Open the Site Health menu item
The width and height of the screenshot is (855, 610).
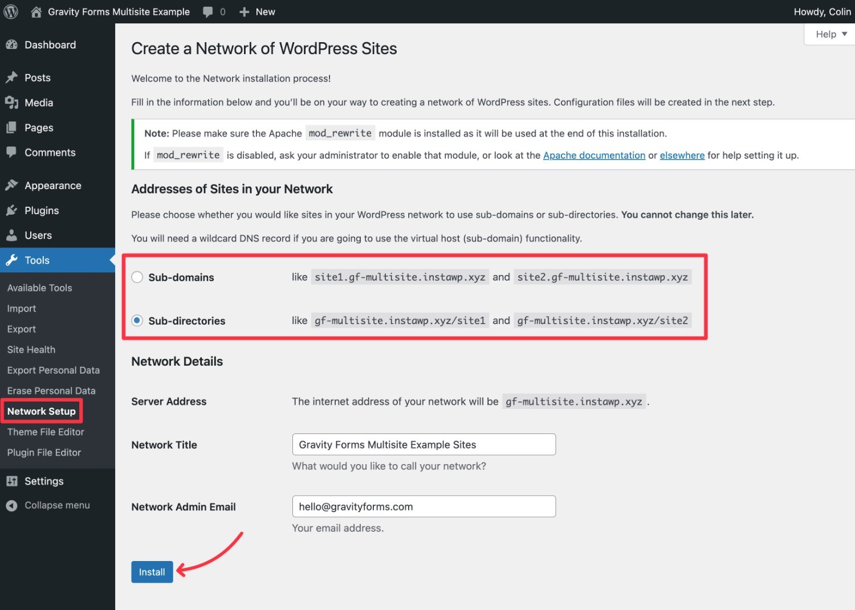31,349
